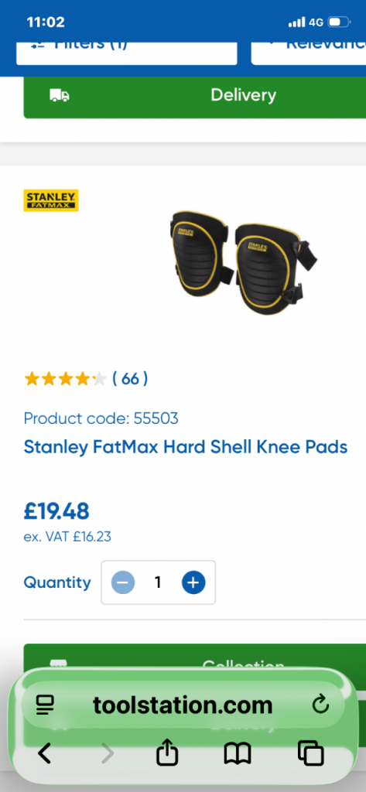
Task: Show all open Safari tabs
Action: click(310, 753)
